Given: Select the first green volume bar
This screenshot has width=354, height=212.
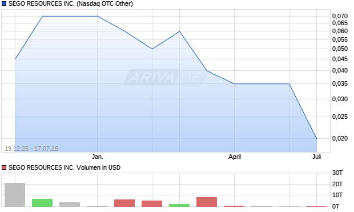Looking at the screenshot, I should click(x=42, y=203).
